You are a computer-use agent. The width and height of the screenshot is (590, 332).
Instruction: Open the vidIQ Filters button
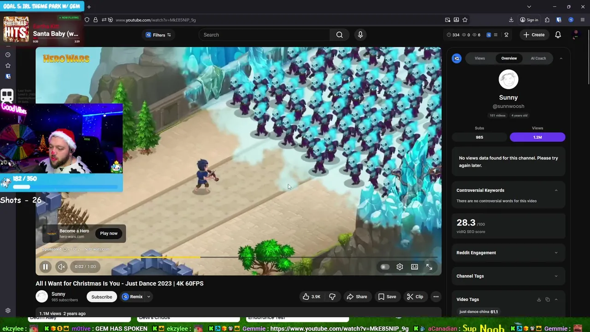(159, 35)
